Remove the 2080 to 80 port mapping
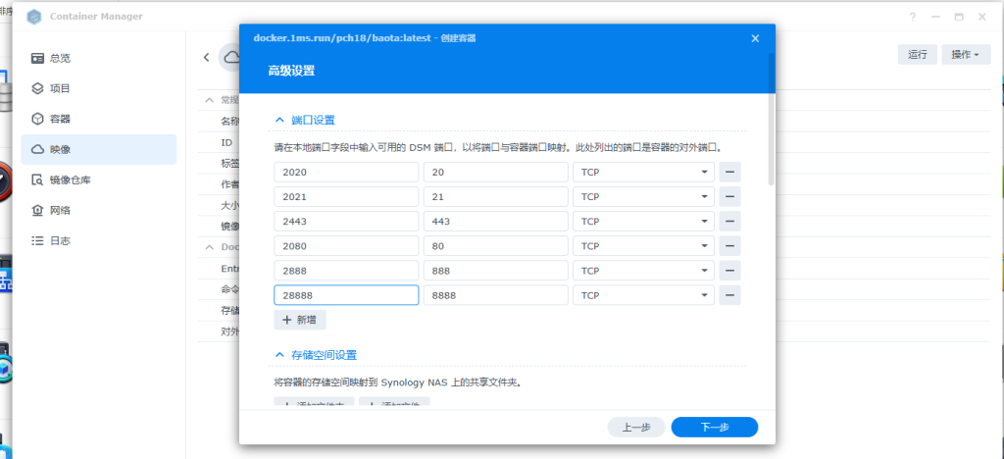 [729, 246]
